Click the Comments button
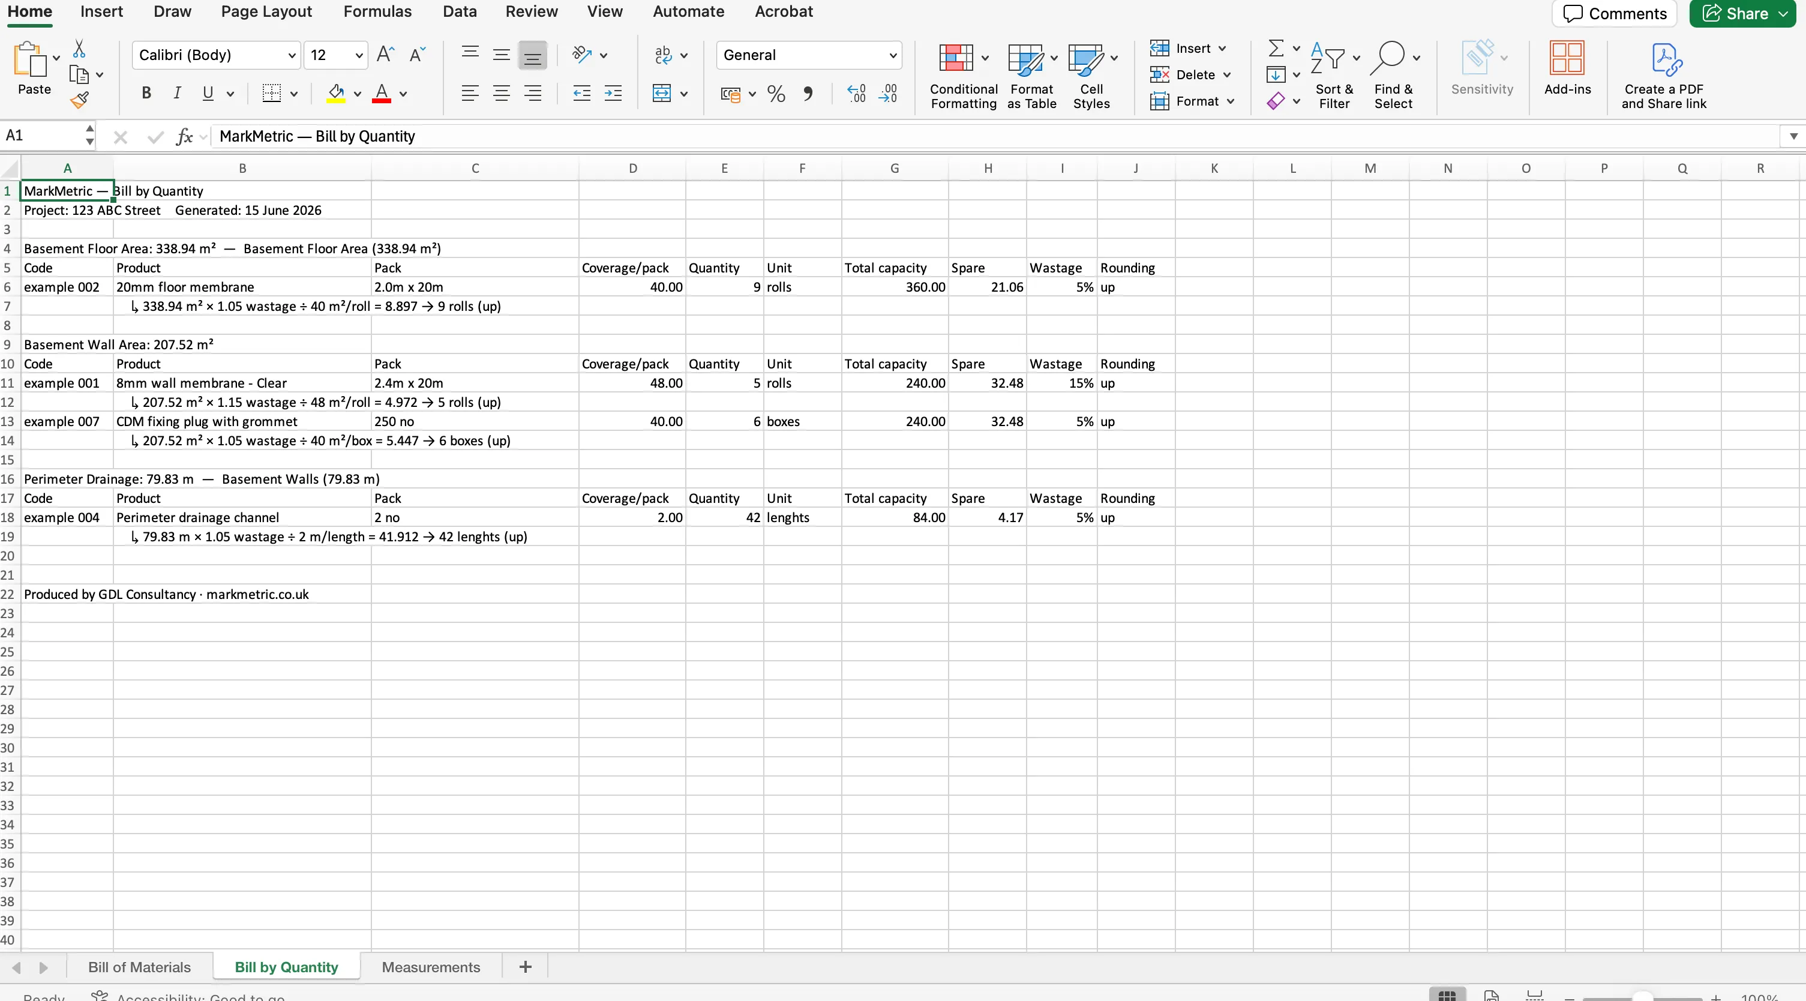1806x1001 pixels. click(x=1615, y=13)
